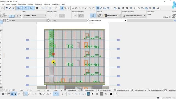Open the Teamwork menu
176x99 pixels.
[x=39, y=4]
